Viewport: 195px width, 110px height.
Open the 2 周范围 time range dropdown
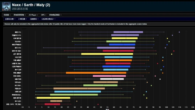click(23, 19)
